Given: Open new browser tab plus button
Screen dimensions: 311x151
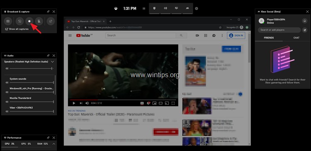Looking at the screenshot, I should [110, 22].
